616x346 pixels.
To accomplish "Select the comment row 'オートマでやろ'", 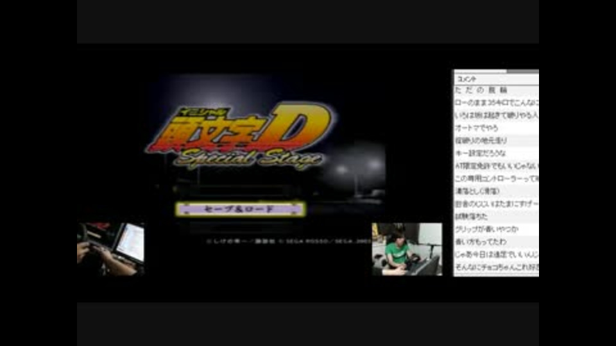I will 496,128.
